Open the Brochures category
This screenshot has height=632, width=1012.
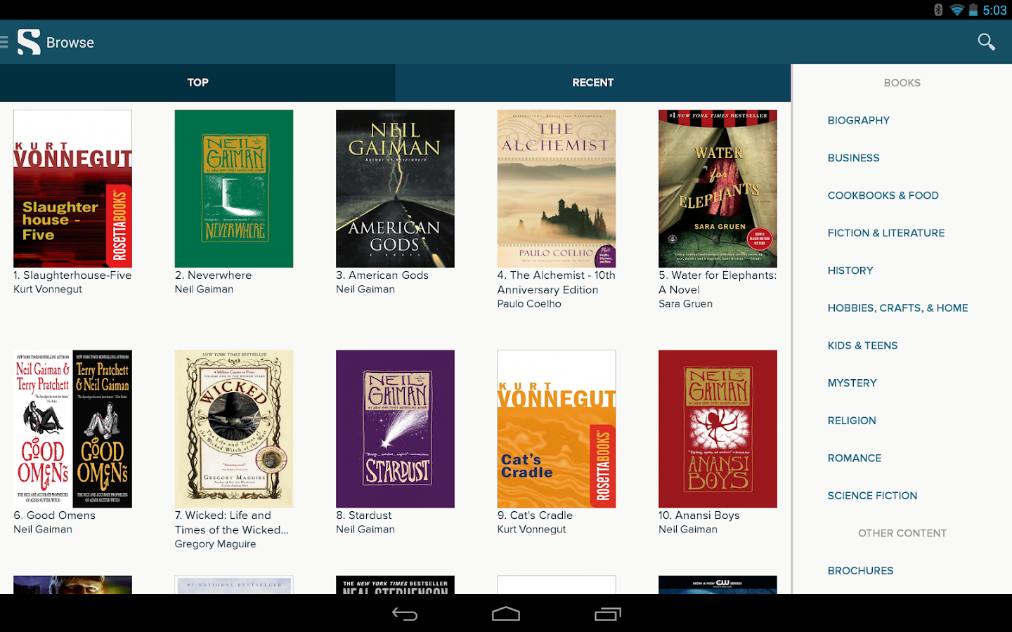[x=861, y=571]
